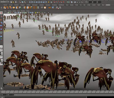The width and height of the screenshot is (114, 98).
Task: Click the New Scene icon
Action: tap(11, 2)
